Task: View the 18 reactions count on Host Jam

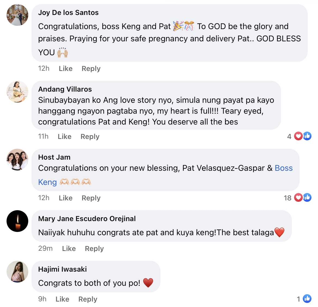Action: (x=287, y=198)
